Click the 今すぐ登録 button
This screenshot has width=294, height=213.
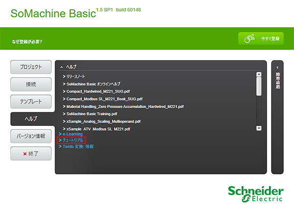click(261, 38)
